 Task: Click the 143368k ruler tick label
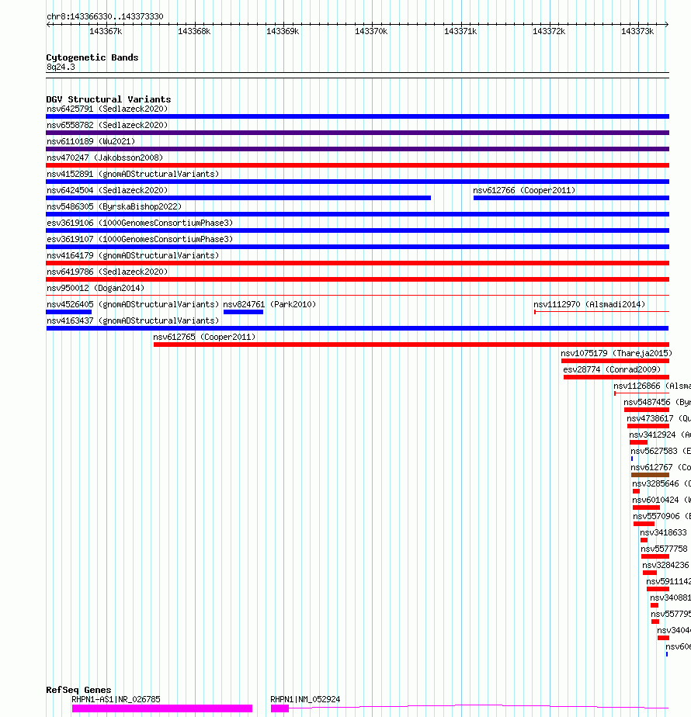pos(194,31)
